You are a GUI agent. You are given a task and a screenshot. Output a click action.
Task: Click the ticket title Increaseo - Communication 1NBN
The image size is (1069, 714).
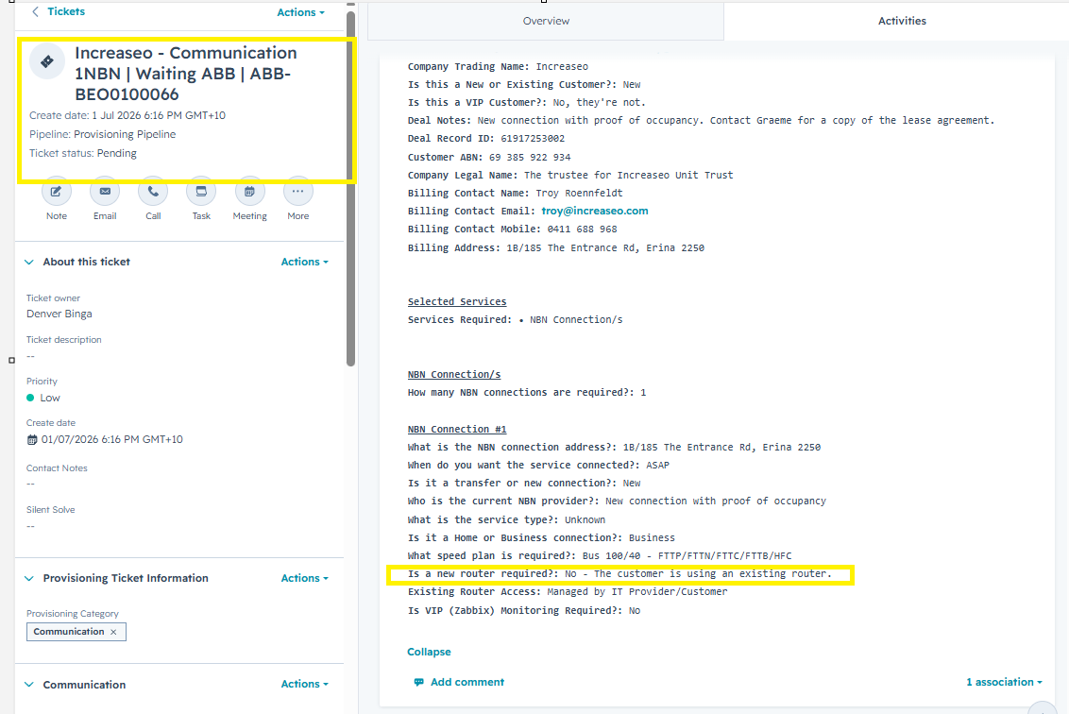pos(185,74)
